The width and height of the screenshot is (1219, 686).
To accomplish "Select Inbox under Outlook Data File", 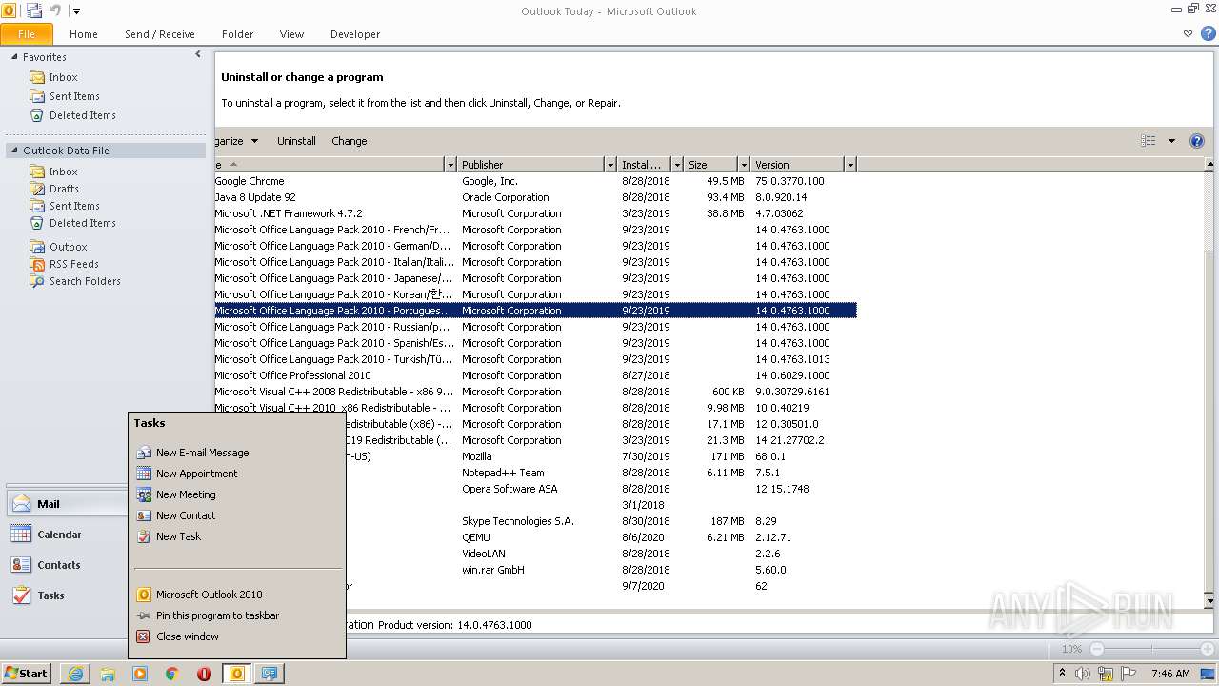I will coord(64,171).
